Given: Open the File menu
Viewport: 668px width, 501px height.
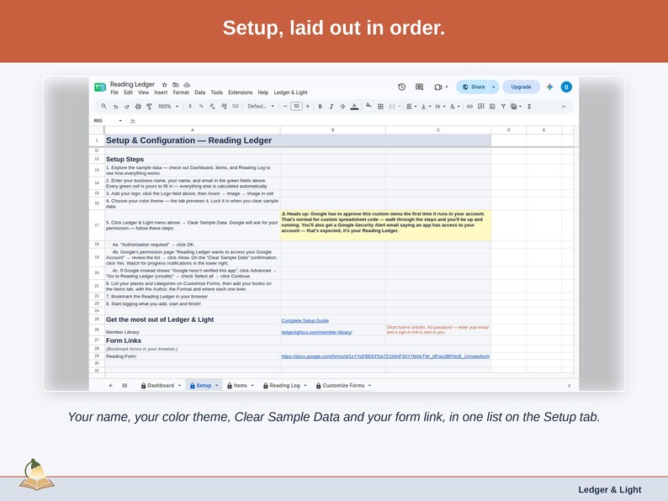Looking at the screenshot, I should coord(114,92).
